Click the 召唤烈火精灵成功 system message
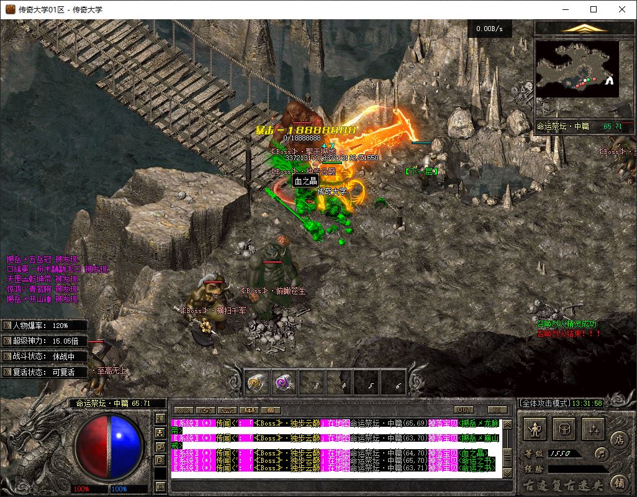The width and height of the screenshot is (637, 497). [571, 324]
